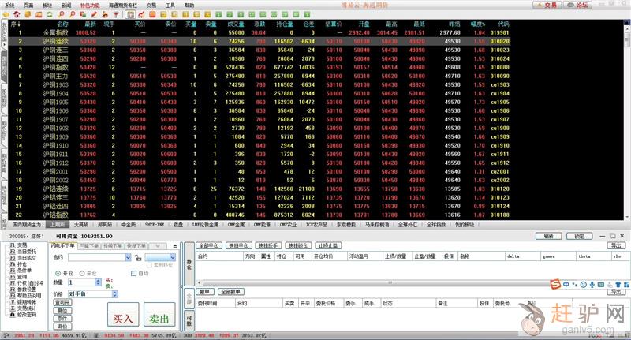631x340 pixels.
Task: Enable the 自动 checkbox
Action: (133, 273)
